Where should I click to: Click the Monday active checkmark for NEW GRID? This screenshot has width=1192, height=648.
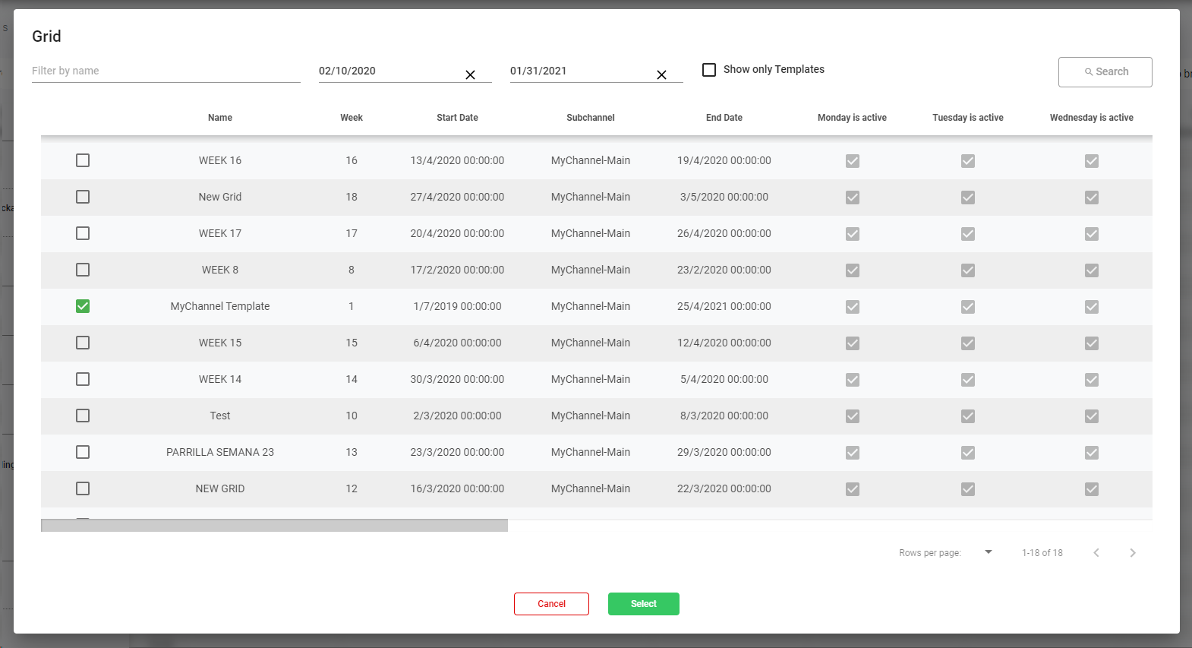[x=852, y=489]
